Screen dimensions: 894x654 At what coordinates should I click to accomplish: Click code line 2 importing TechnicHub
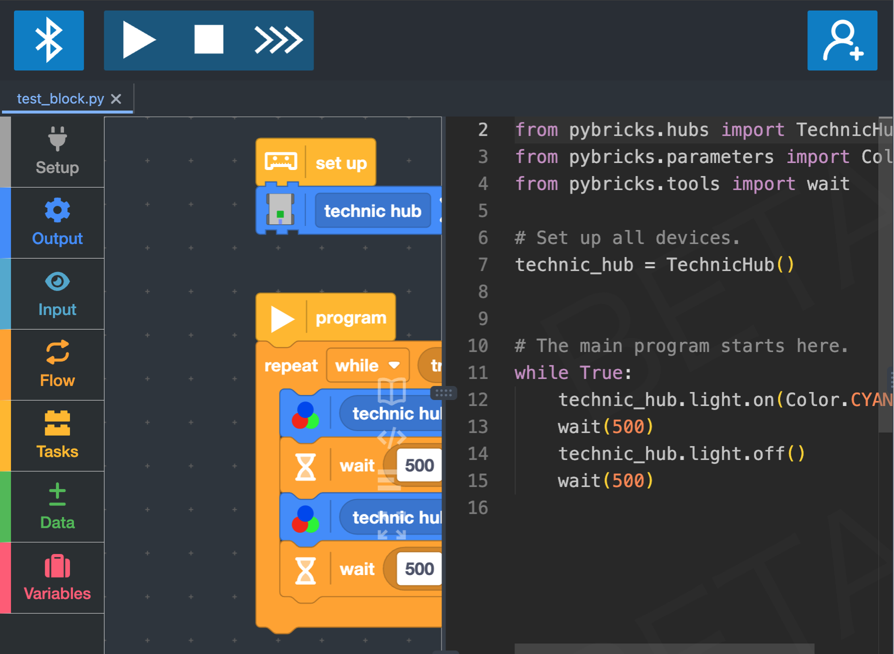[704, 130]
